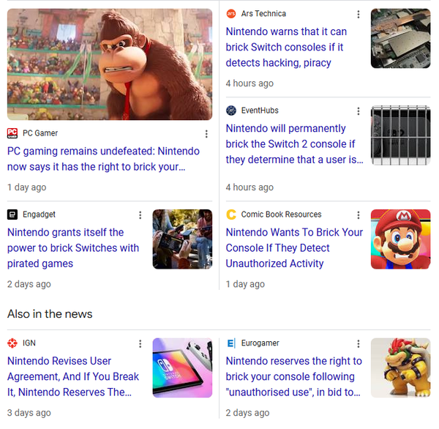Click the Mario face thumbnail

point(401,239)
